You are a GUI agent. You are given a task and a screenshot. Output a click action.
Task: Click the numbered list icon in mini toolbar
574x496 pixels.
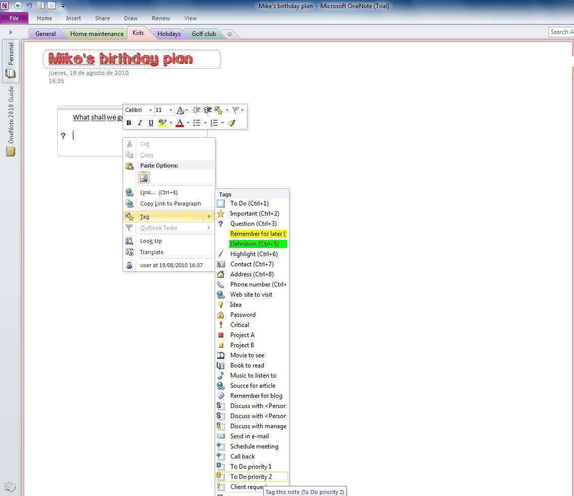[x=214, y=123]
